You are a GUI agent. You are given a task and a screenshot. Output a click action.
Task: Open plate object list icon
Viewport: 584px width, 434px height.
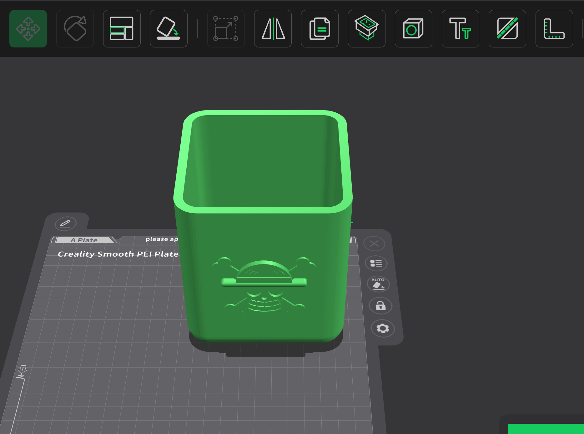pos(376,264)
